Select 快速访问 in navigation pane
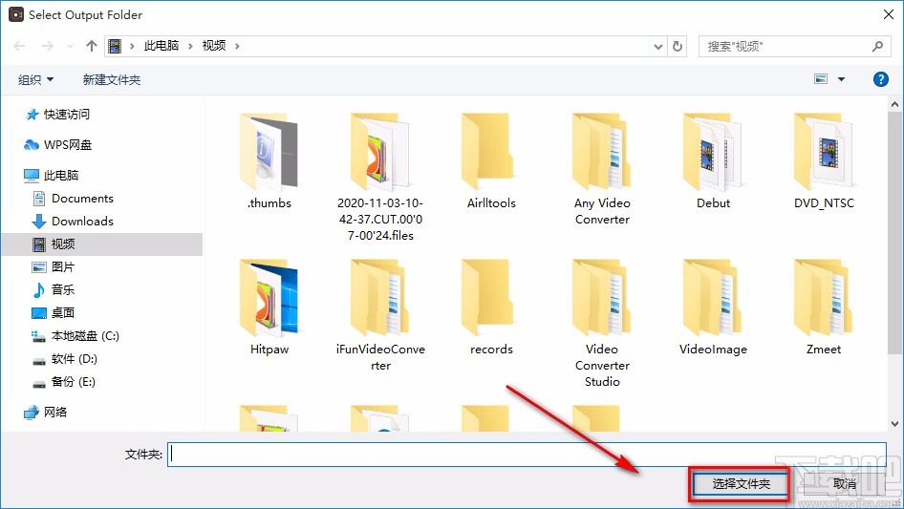Viewport: 904px width, 509px height. click(57, 115)
